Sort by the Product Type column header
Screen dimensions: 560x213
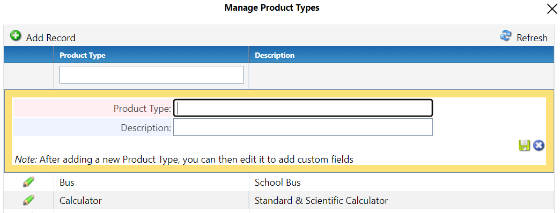coord(83,55)
